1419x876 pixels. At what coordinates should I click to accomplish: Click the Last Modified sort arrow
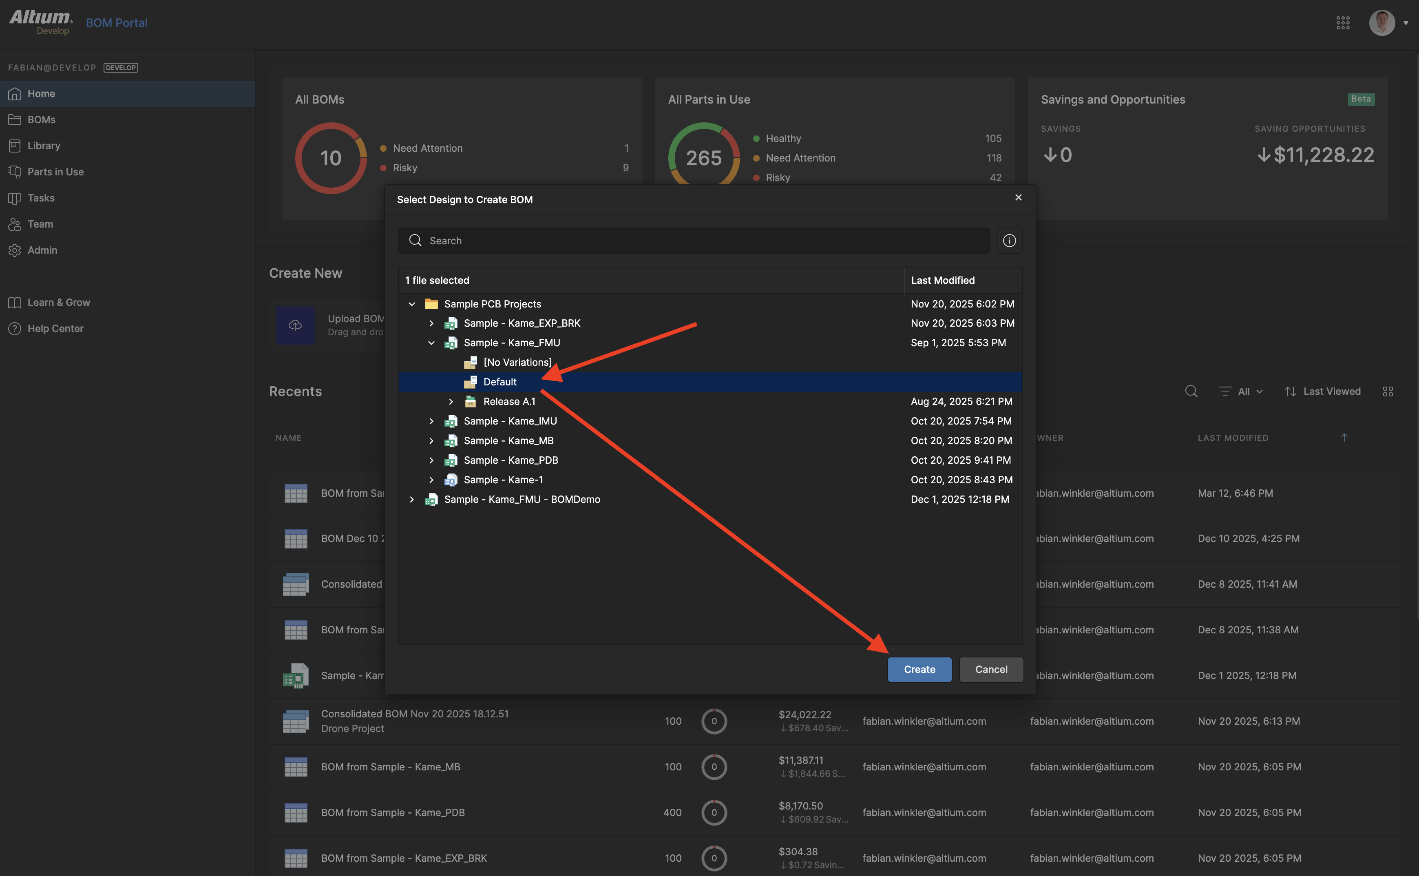tap(1344, 438)
